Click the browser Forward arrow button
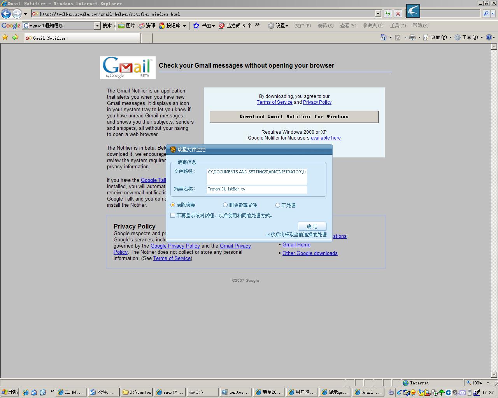This screenshot has width=498, height=398. pos(17,14)
